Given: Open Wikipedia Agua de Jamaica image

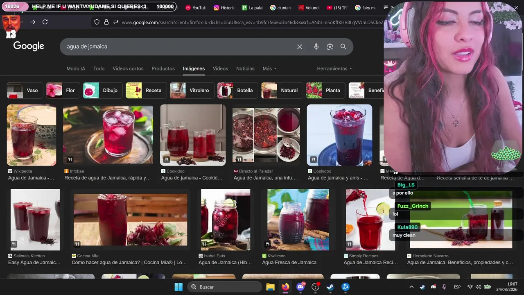Looking at the screenshot, I should pos(32,135).
